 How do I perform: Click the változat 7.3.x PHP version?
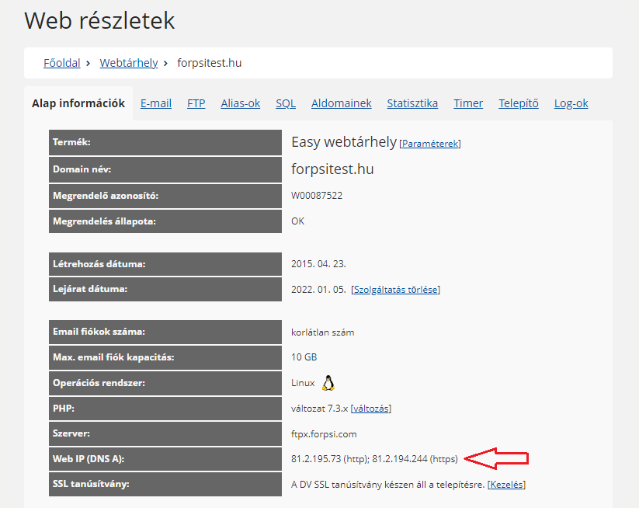pos(320,408)
